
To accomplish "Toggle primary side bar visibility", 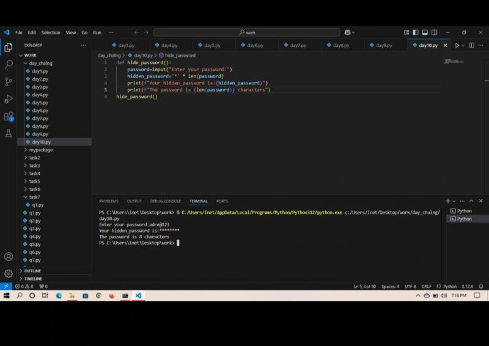I will click(416, 32).
